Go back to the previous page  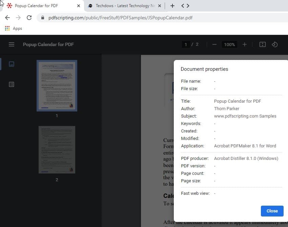coord(7,18)
